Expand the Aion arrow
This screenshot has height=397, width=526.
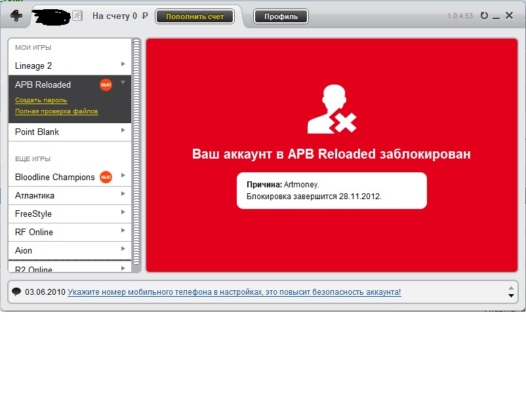pyautogui.click(x=123, y=248)
